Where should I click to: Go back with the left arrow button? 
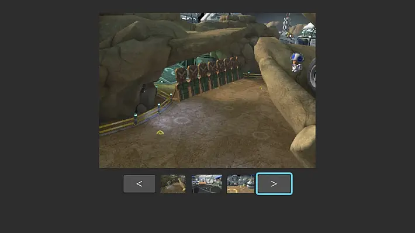(x=139, y=184)
